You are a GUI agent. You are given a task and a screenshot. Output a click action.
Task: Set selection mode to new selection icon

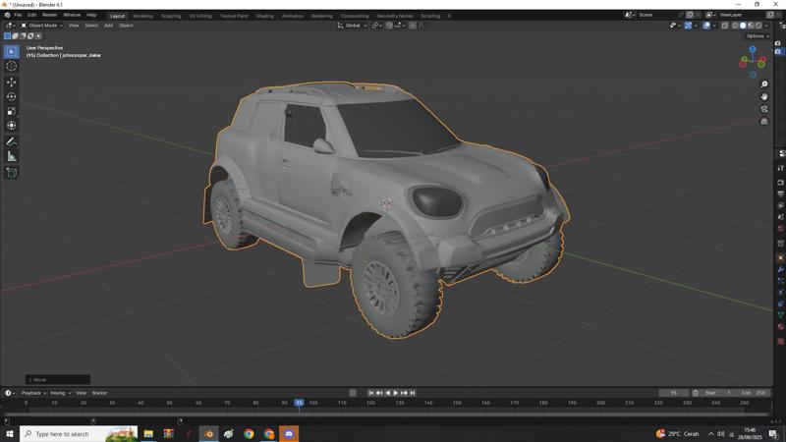point(7,36)
